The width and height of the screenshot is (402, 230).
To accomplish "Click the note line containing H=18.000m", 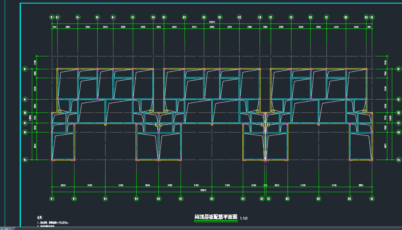I will click(53, 222).
